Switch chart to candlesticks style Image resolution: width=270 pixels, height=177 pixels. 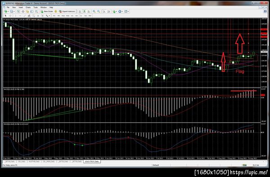85,11
